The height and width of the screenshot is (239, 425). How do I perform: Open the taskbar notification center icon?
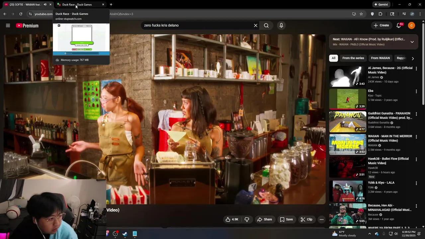coord(419,234)
